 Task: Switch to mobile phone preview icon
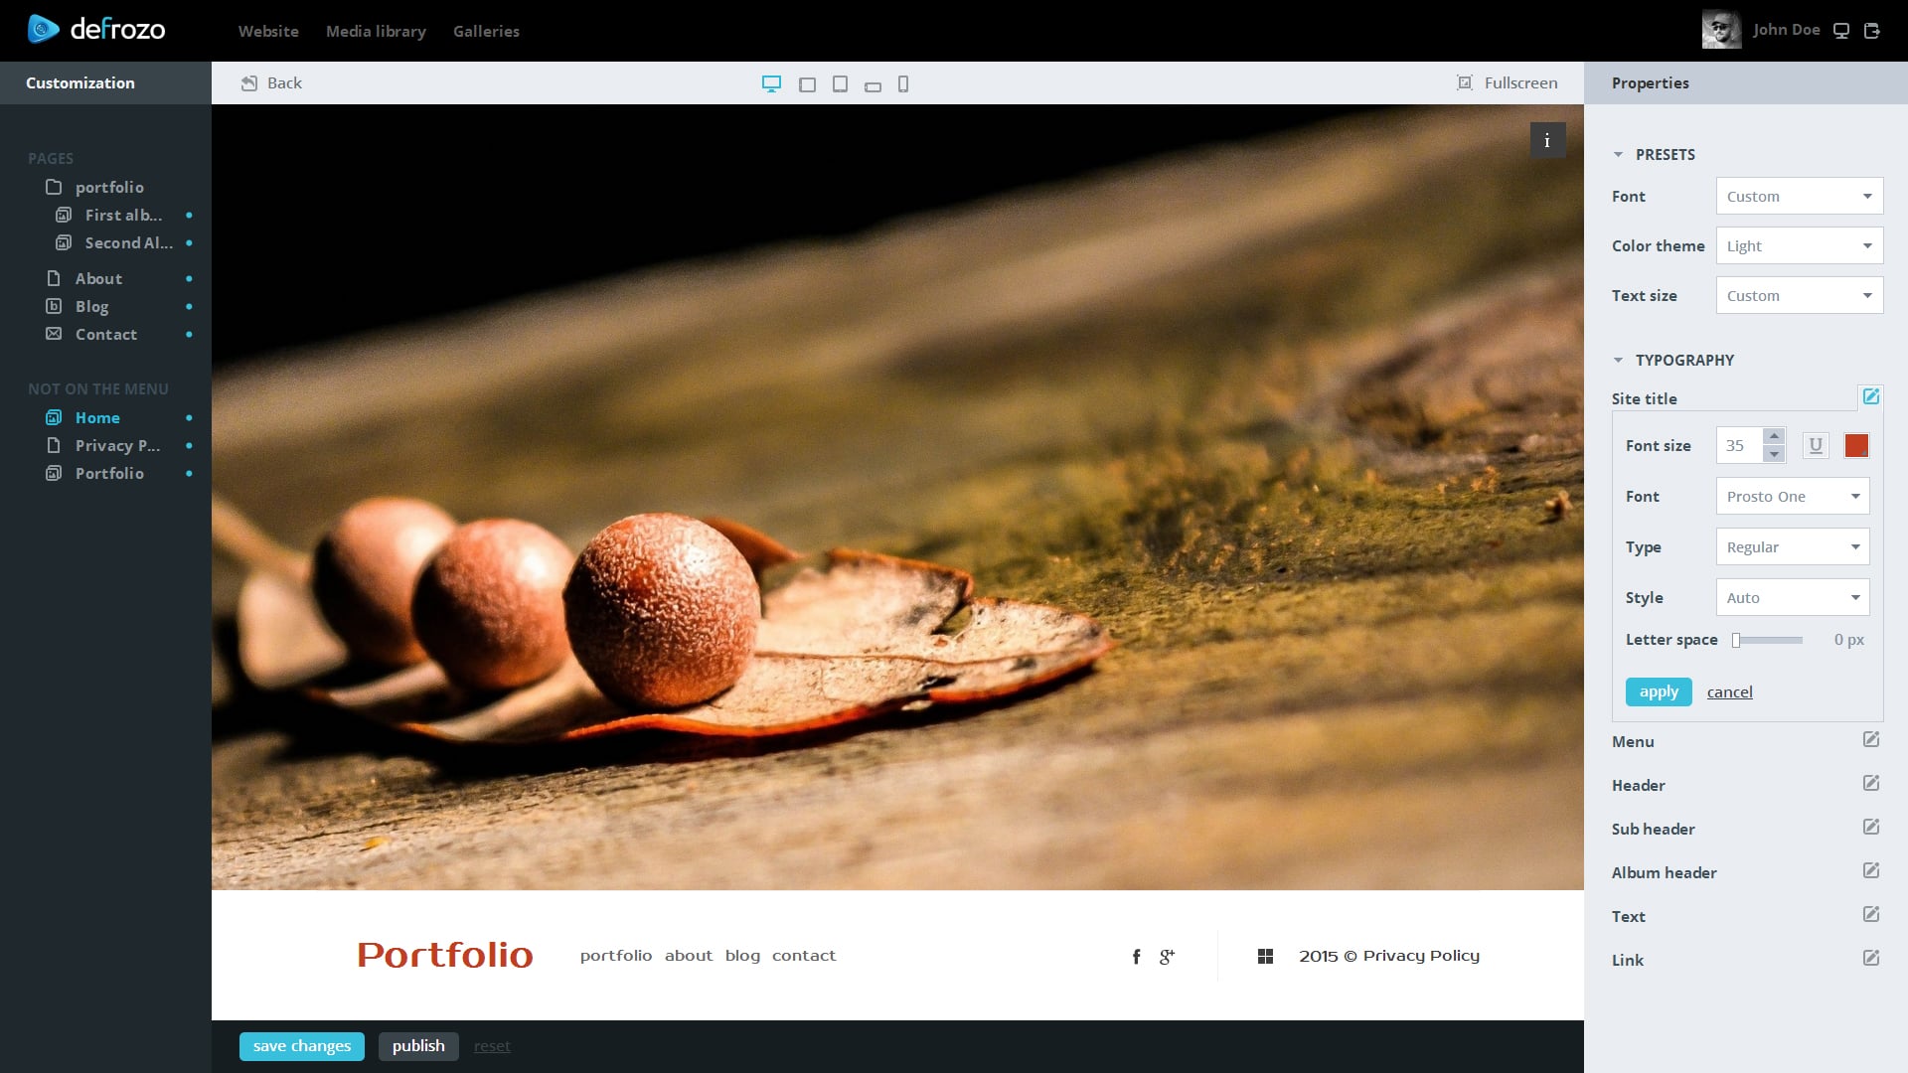click(x=903, y=84)
